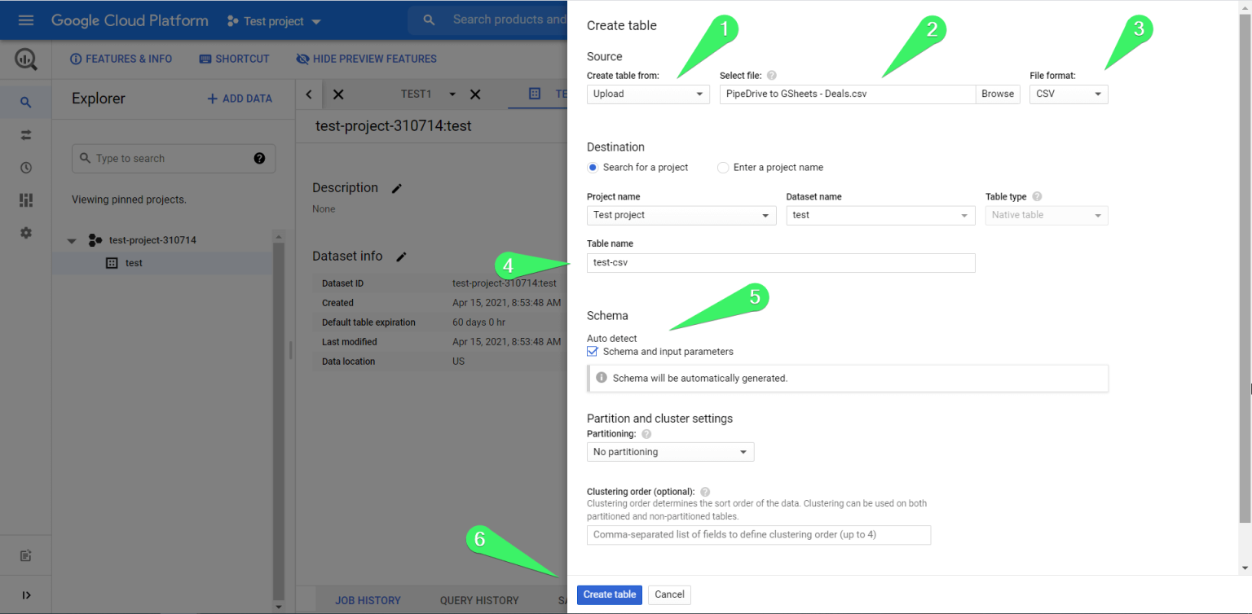Check the Schema and input parameters checkbox
The width and height of the screenshot is (1252, 614).
(592, 351)
